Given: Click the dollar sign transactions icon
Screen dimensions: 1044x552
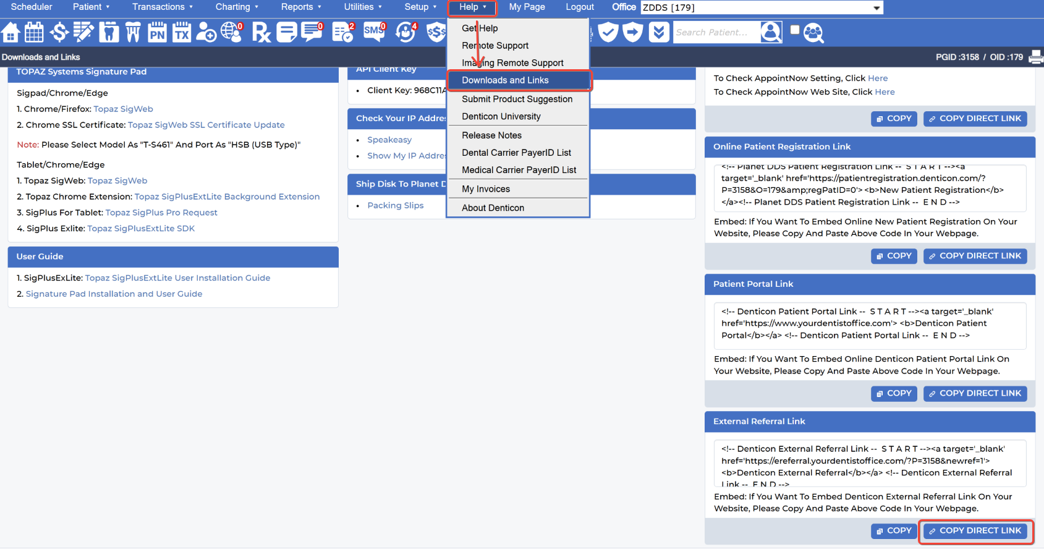Looking at the screenshot, I should tap(59, 32).
